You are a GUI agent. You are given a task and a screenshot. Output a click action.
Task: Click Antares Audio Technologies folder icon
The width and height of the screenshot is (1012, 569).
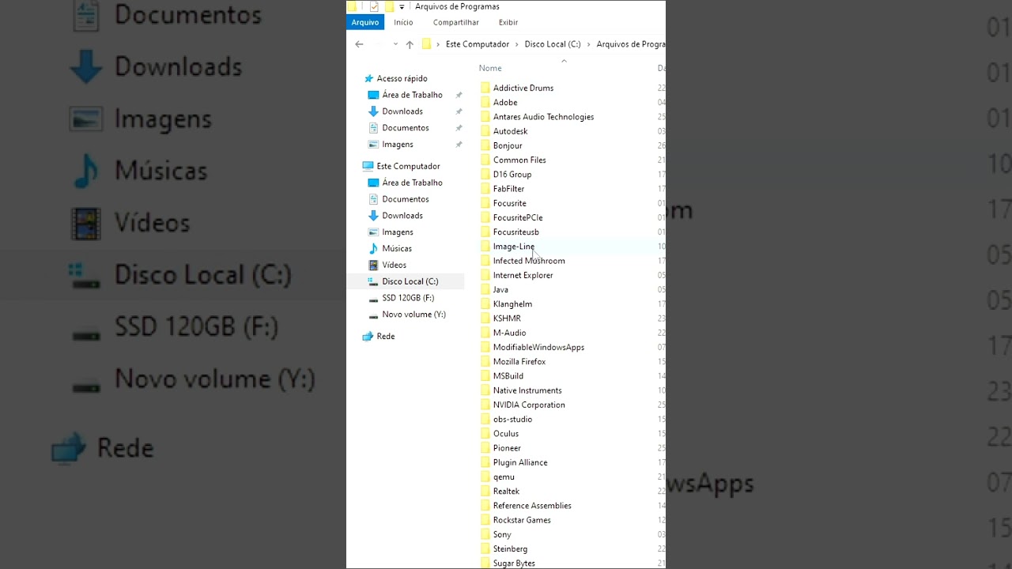[485, 117]
